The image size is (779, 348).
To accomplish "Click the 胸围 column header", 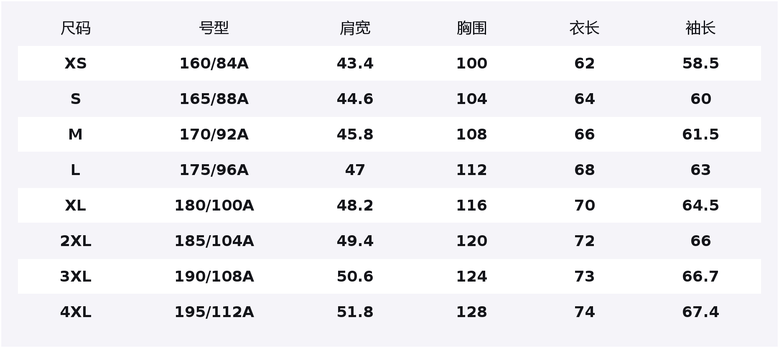I will point(471,28).
